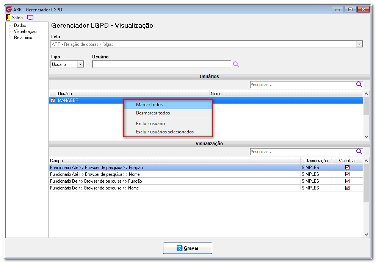Click the purple monitor icon next to Saída
This screenshot has width=376, height=263.
(x=30, y=17)
